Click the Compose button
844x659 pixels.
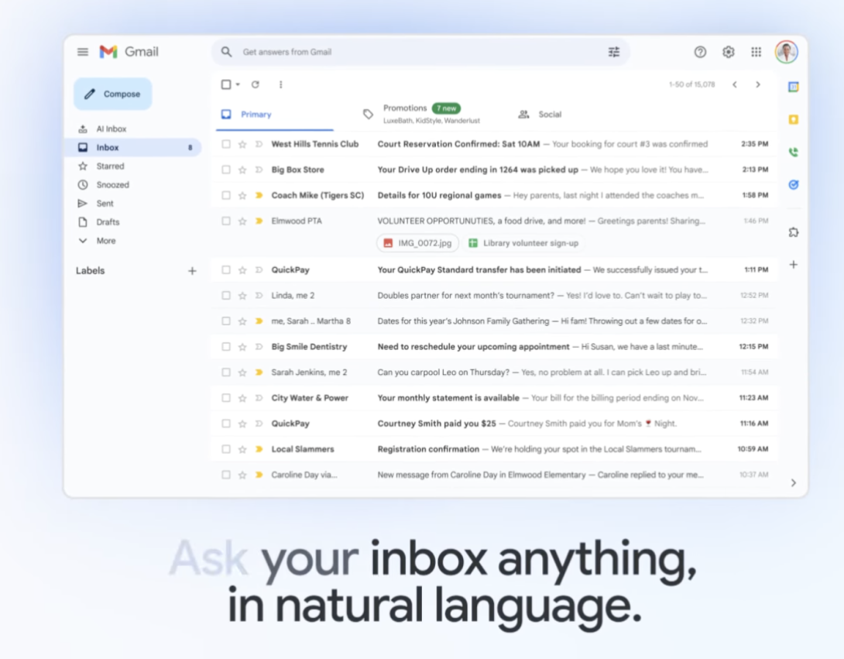pos(112,93)
